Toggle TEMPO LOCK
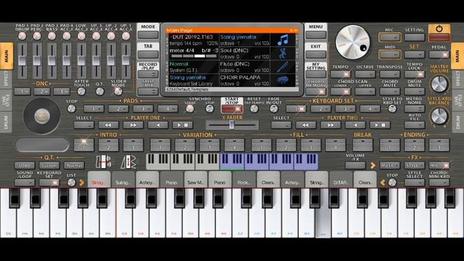Viewport: 464px width, 261px height. click(x=414, y=75)
